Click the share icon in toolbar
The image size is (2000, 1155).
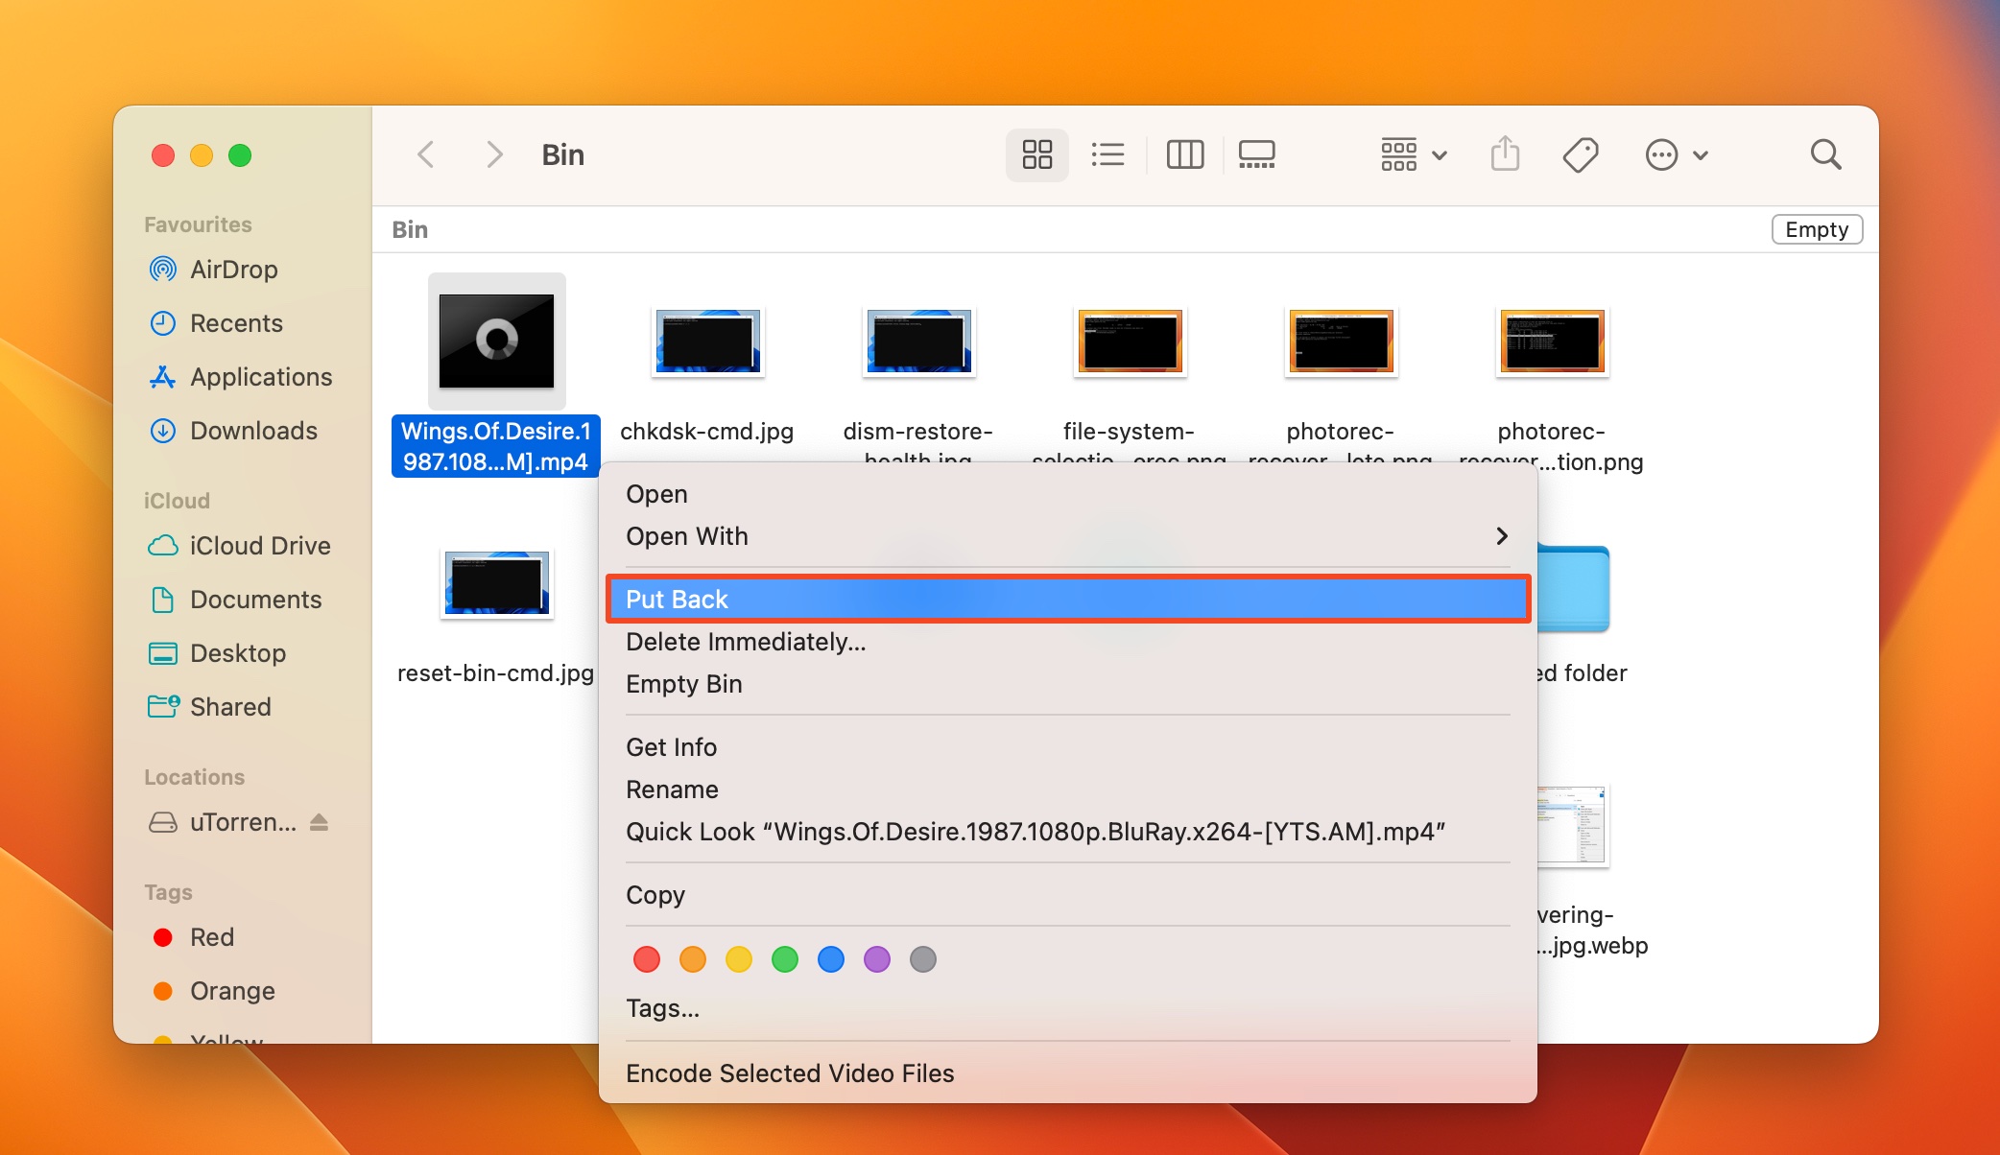[x=1511, y=154]
